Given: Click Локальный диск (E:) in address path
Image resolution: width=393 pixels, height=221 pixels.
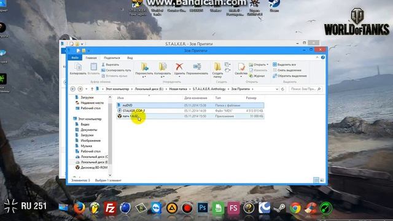Looking at the screenshot, I should pos(149,89).
